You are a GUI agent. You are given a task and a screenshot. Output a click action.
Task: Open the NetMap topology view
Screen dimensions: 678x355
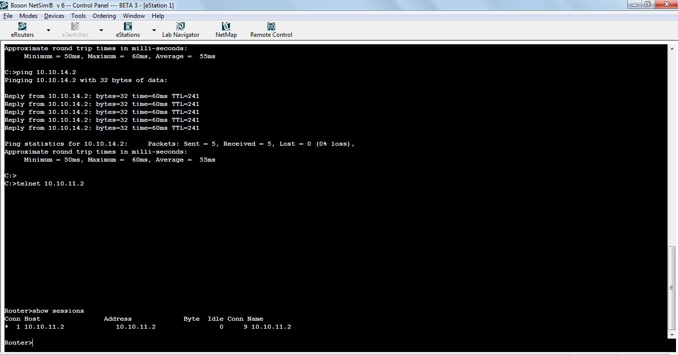tap(226, 28)
